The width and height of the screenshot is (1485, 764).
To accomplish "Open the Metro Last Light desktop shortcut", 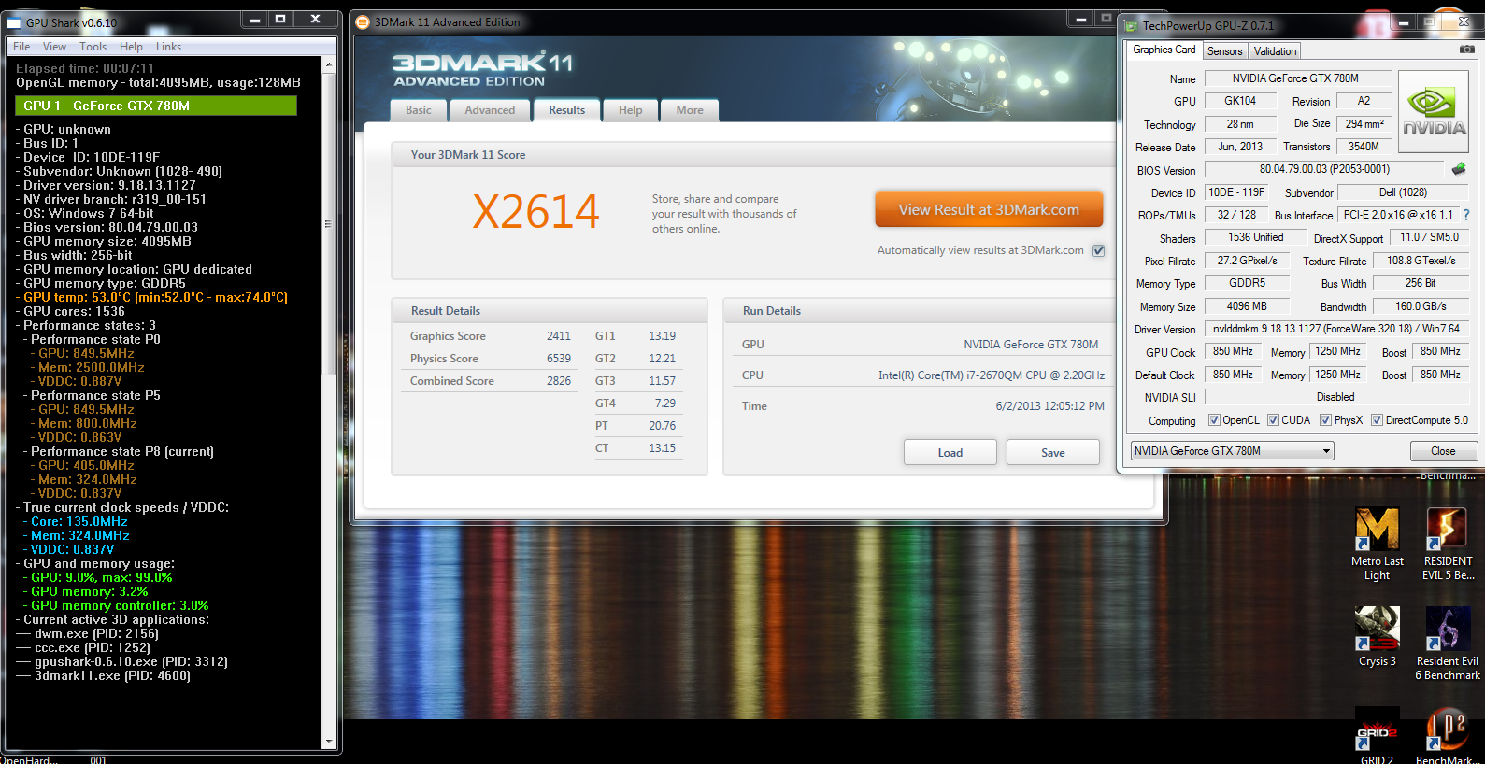I will [x=1377, y=545].
